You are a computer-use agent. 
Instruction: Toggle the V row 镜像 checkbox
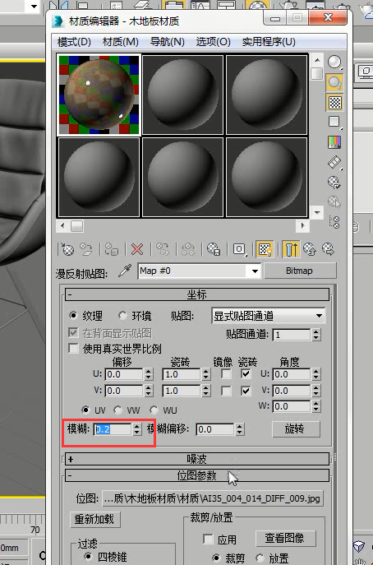226,391
